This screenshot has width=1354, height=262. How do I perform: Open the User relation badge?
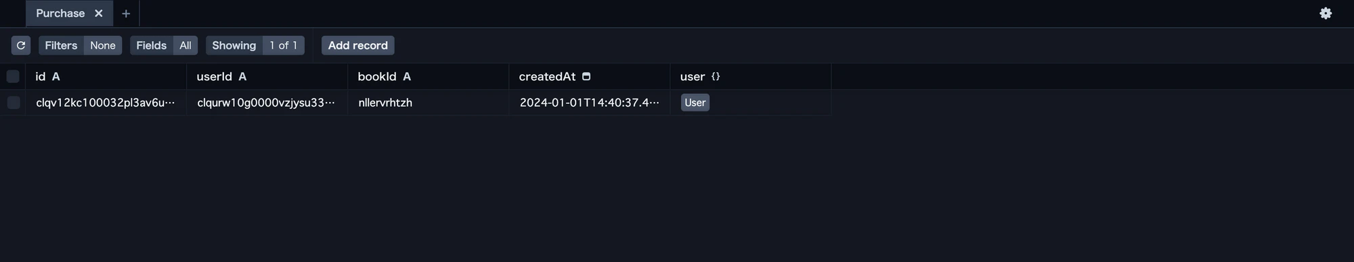(695, 103)
